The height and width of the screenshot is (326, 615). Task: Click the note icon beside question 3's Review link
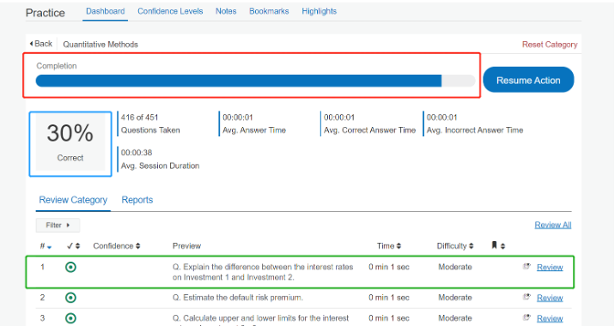point(527,317)
